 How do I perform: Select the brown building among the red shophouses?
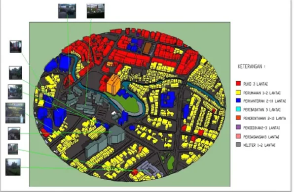coord(147,48)
